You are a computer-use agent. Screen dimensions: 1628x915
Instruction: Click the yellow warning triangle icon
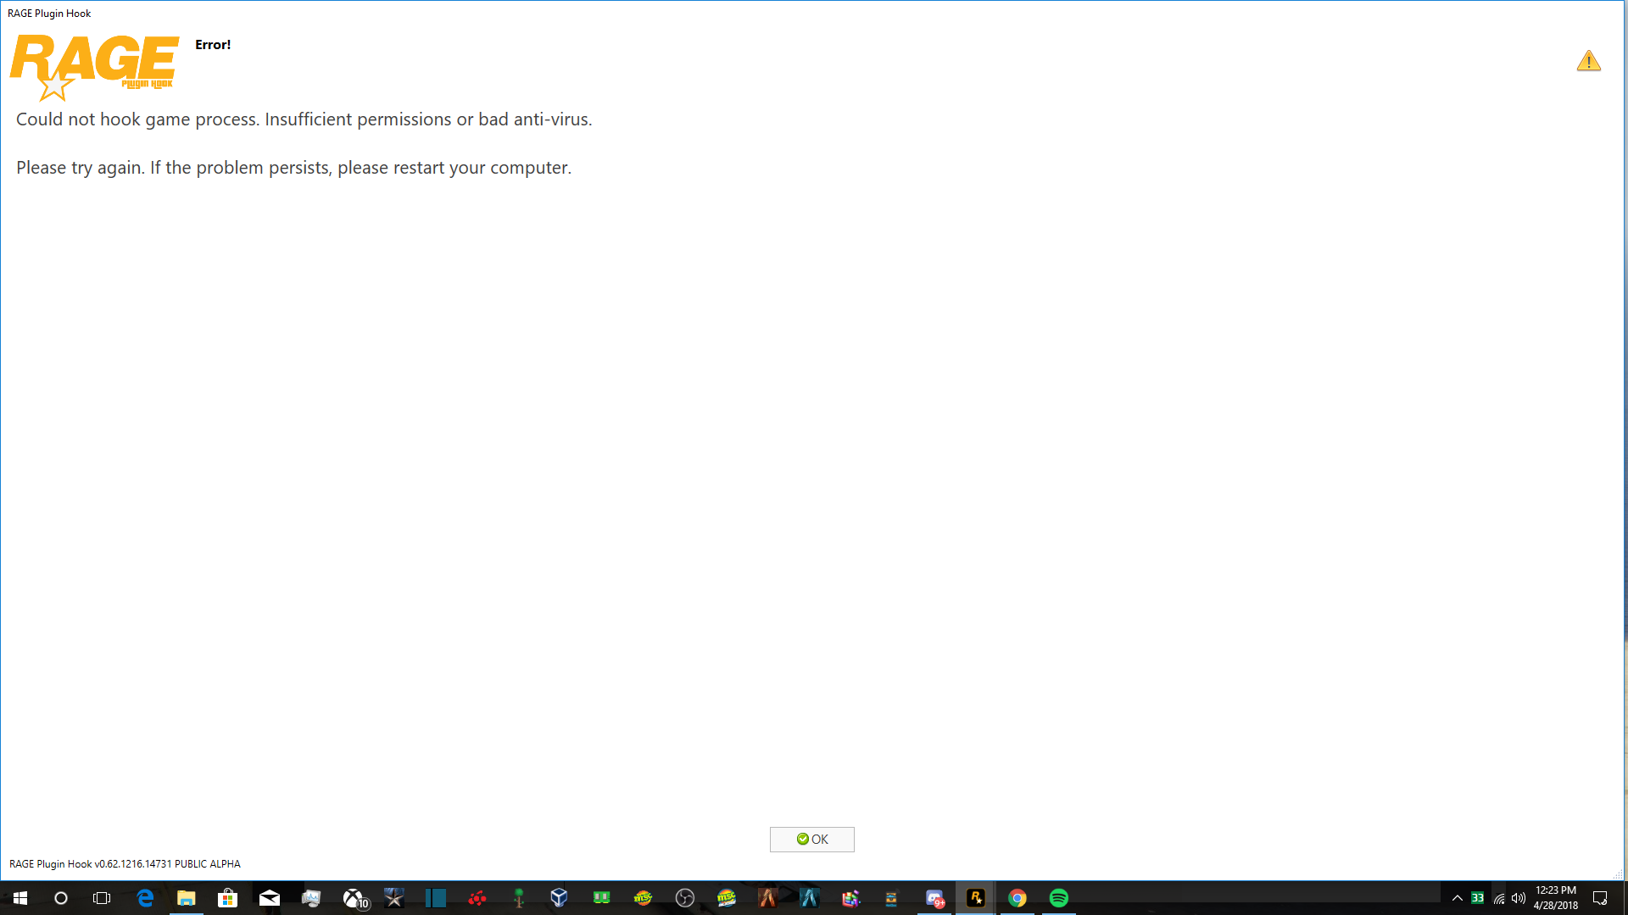point(1588,61)
